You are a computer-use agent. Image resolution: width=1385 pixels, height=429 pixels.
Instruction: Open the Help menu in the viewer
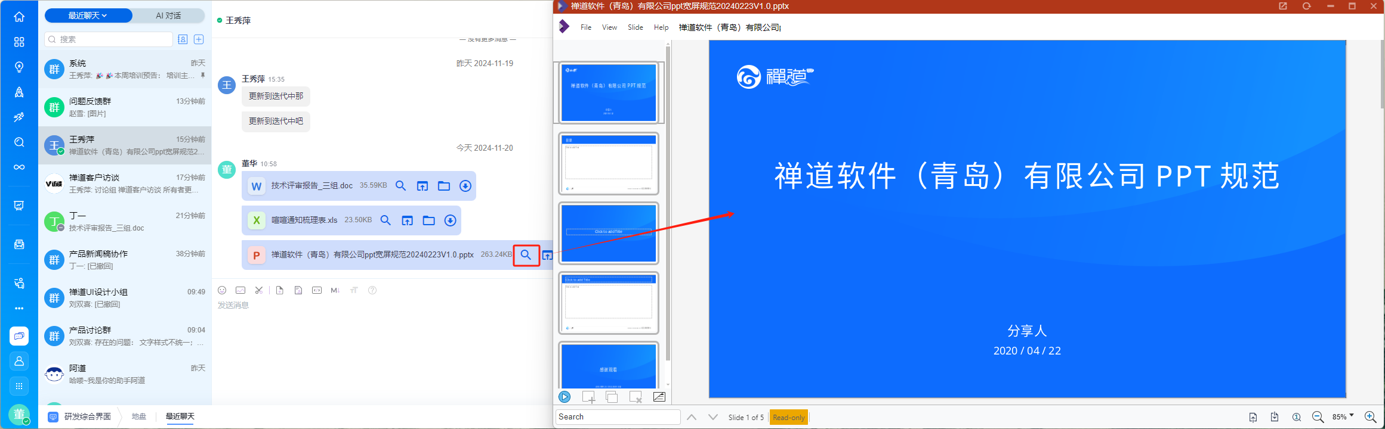tap(661, 27)
